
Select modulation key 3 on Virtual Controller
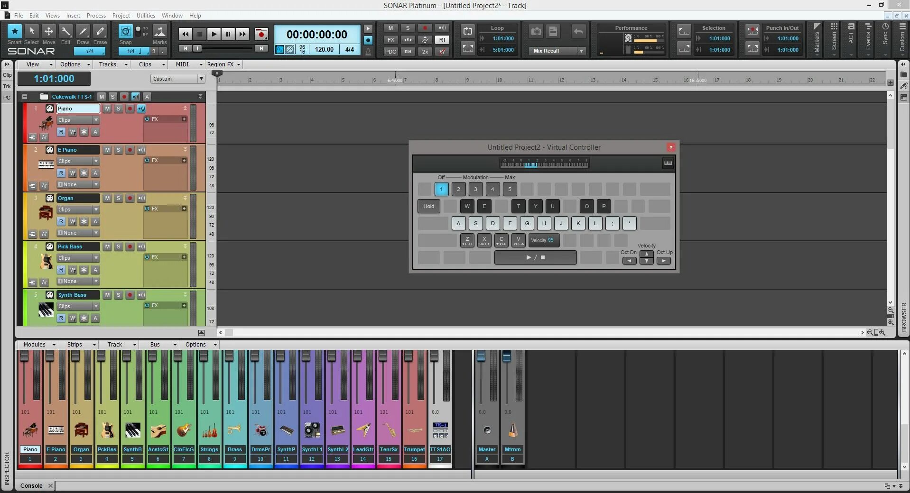(475, 189)
